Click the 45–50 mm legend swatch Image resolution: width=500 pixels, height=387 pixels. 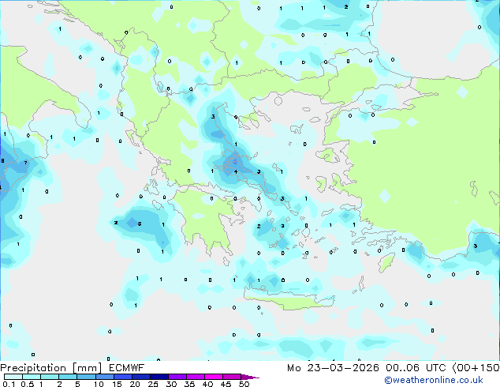point(232,377)
